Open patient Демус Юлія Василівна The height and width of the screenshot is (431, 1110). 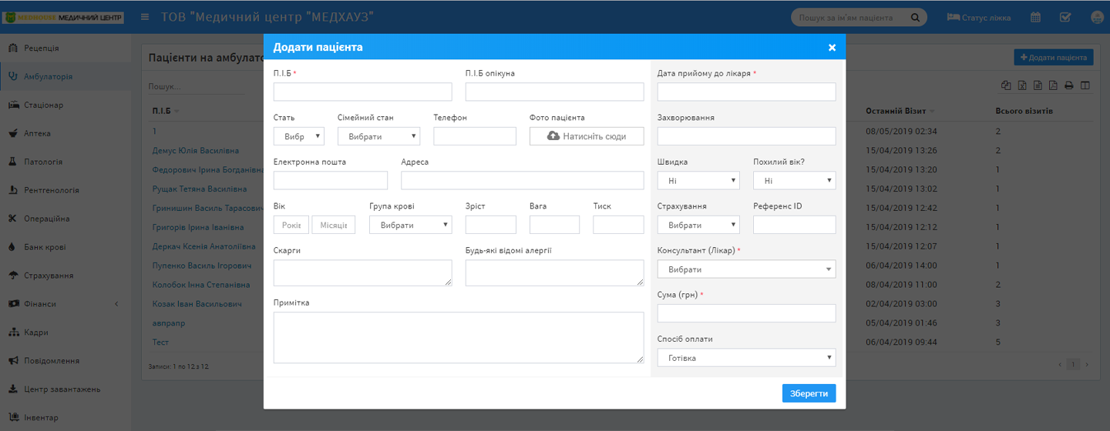coord(196,150)
